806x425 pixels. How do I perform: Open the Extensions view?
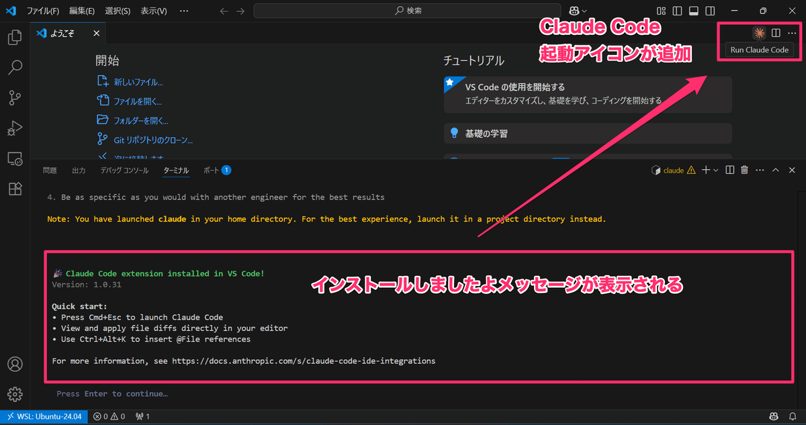click(x=14, y=189)
